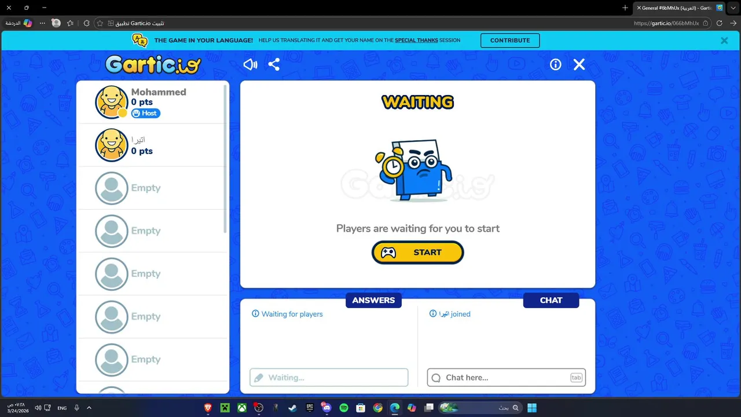
Task: Open Task View from taskbar
Action: [429, 408]
